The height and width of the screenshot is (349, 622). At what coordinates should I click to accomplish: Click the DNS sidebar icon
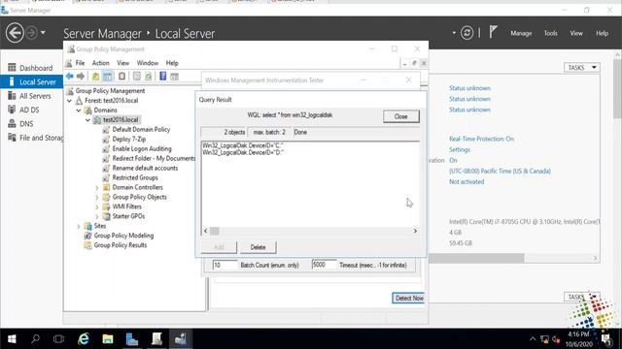click(x=12, y=123)
